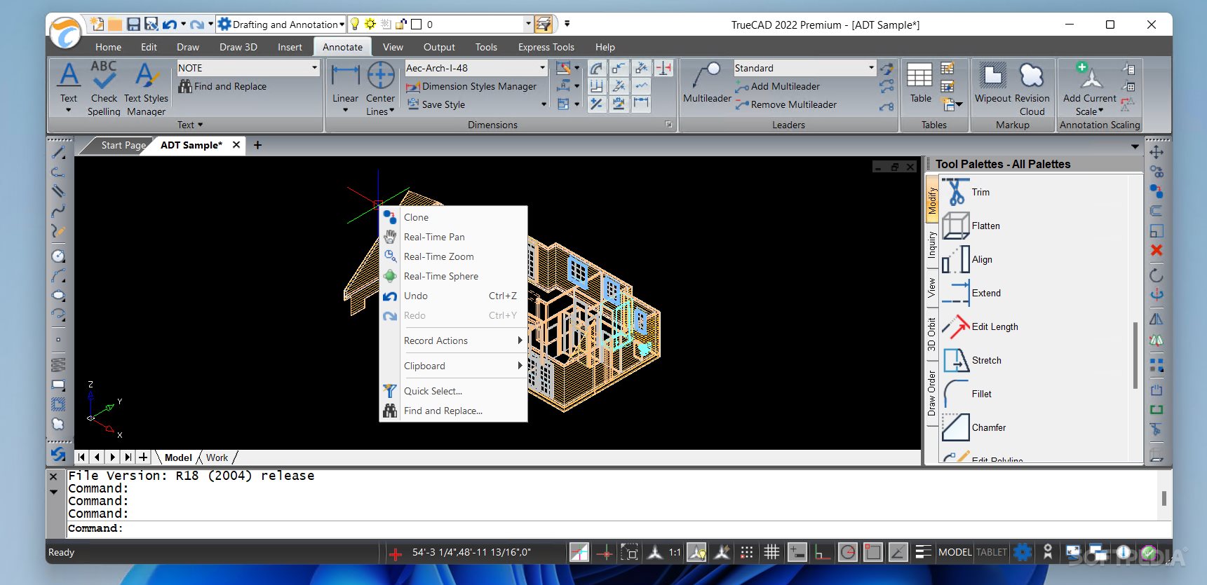
Task: Click the Save floppy disk icon
Action: point(133,25)
